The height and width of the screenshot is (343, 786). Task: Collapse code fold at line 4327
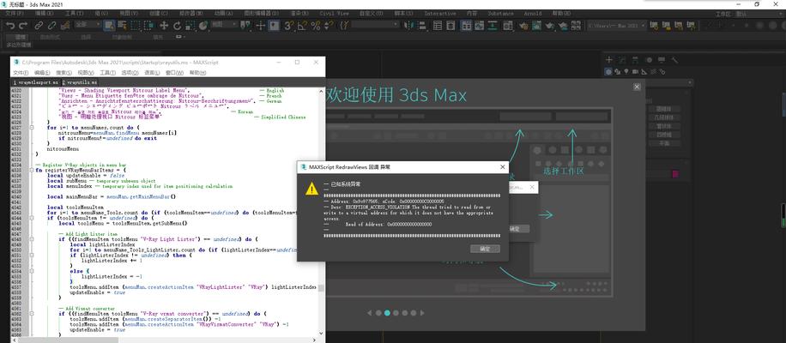pyautogui.click(x=32, y=128)
